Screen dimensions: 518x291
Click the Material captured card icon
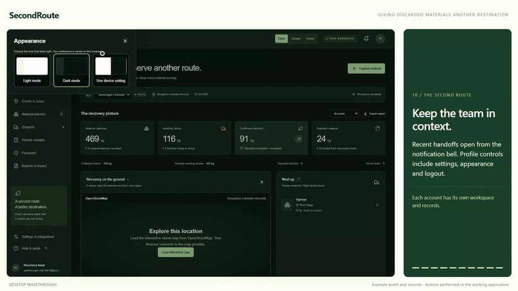[147, 128]
